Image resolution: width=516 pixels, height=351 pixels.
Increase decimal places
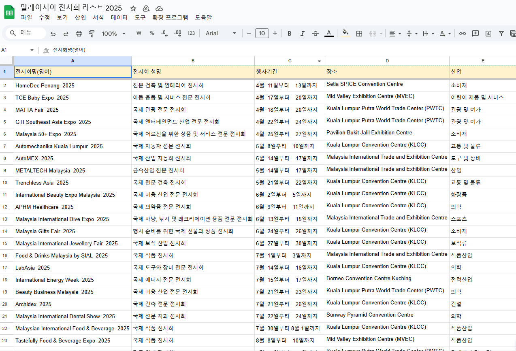point(177,33)
